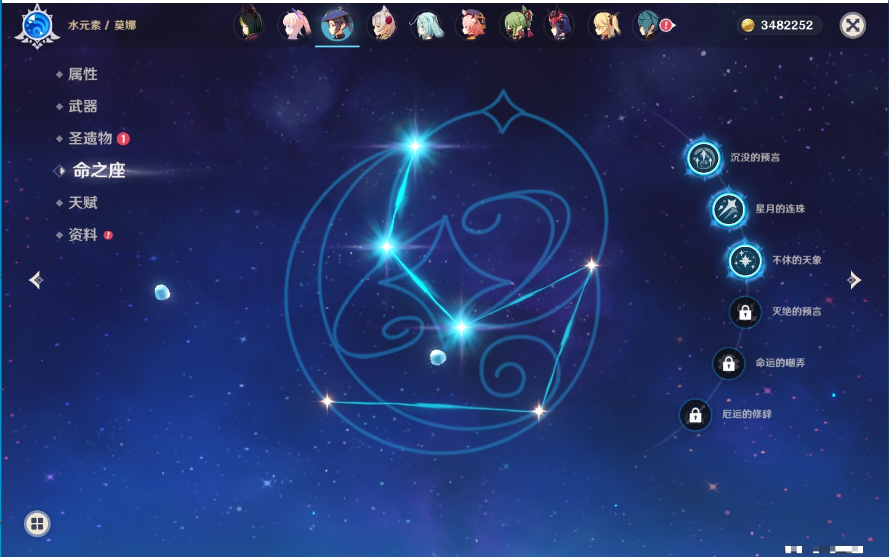Select the avatar wearing a red tengu mask
This screenshot has height=557, width=889.
click(559, 25)
